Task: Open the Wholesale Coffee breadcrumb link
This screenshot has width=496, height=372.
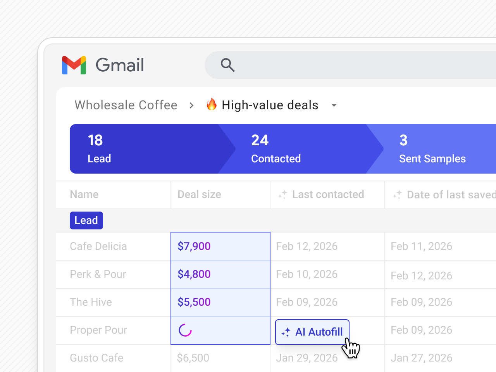Action: pyautogui.click(x=126, y=105)
